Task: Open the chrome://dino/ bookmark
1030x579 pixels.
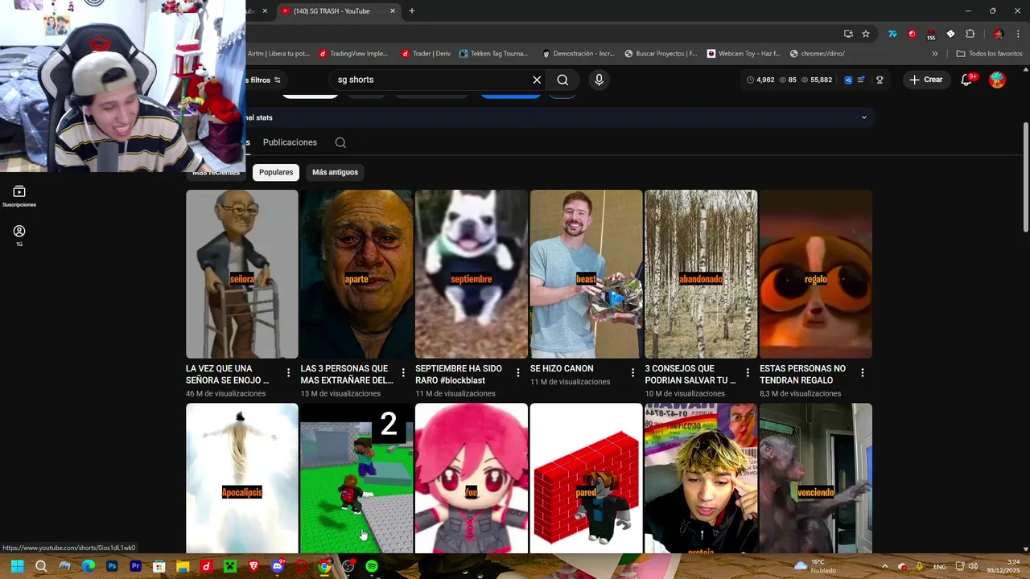Action: (x=818, y=54)
